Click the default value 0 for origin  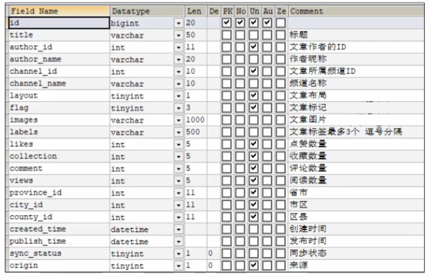(x=210, y=265)
